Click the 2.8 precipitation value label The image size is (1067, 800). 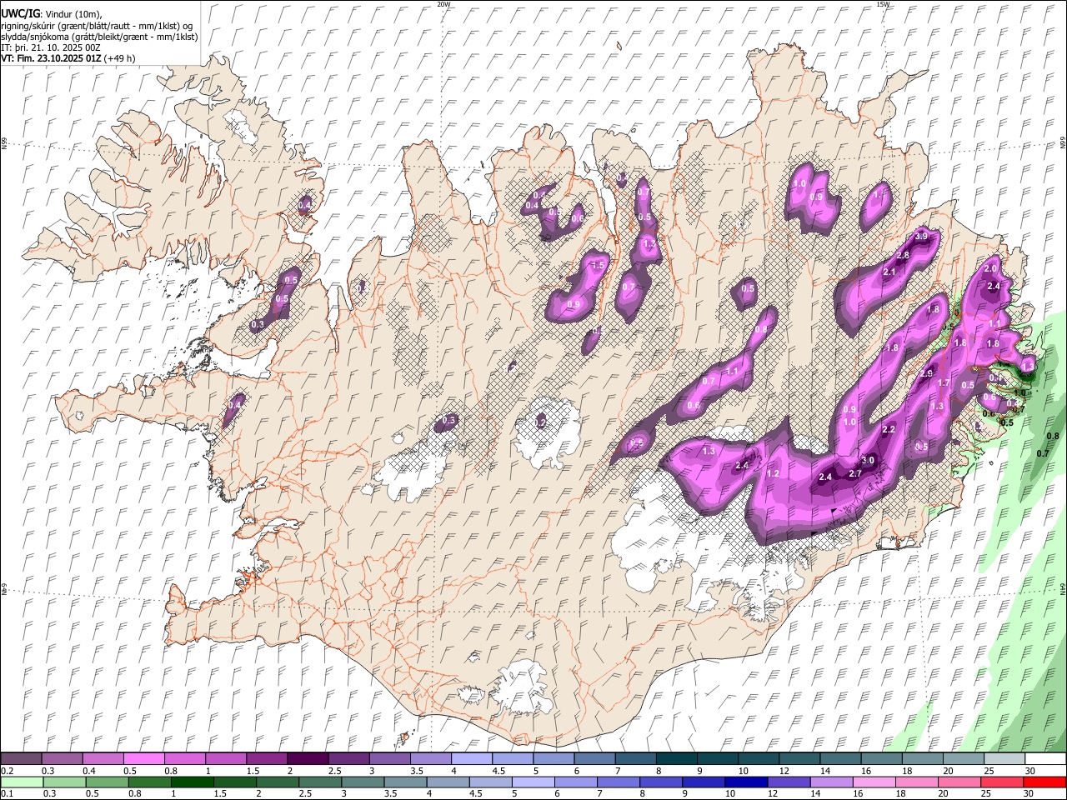(902, 255)
